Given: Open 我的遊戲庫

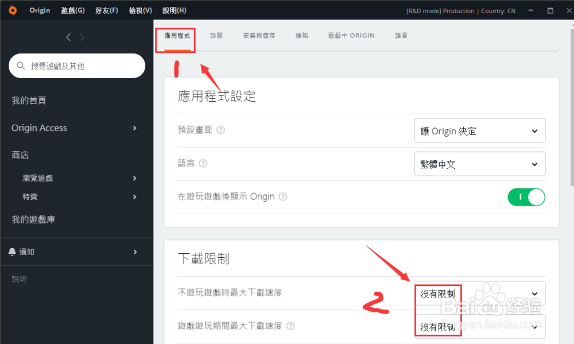Looking at the screenshot, I should [x=33, y=219].
